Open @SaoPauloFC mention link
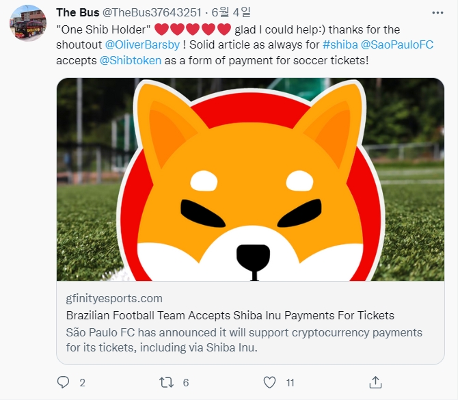The image size is (460, 400). coord(396,44)
